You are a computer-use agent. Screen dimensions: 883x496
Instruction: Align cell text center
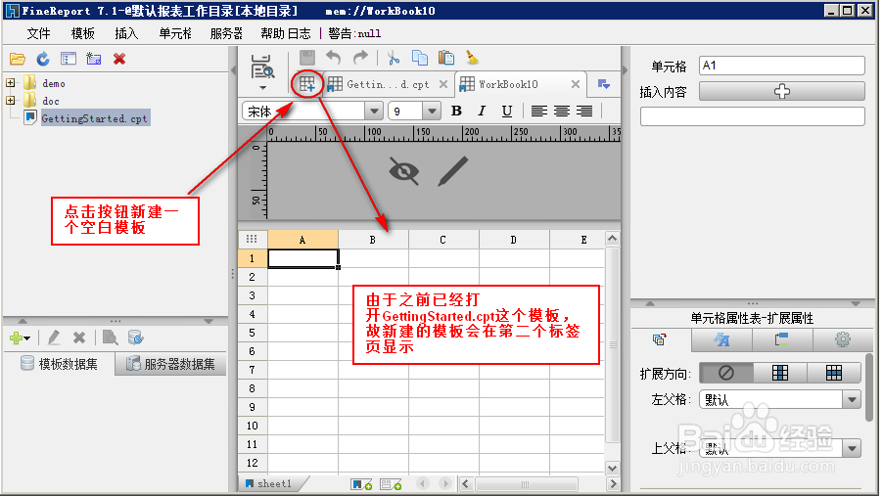(562, 111)
